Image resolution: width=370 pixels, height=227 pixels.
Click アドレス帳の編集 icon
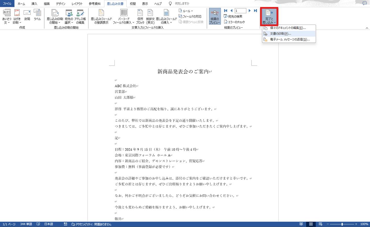pos(80,16)
